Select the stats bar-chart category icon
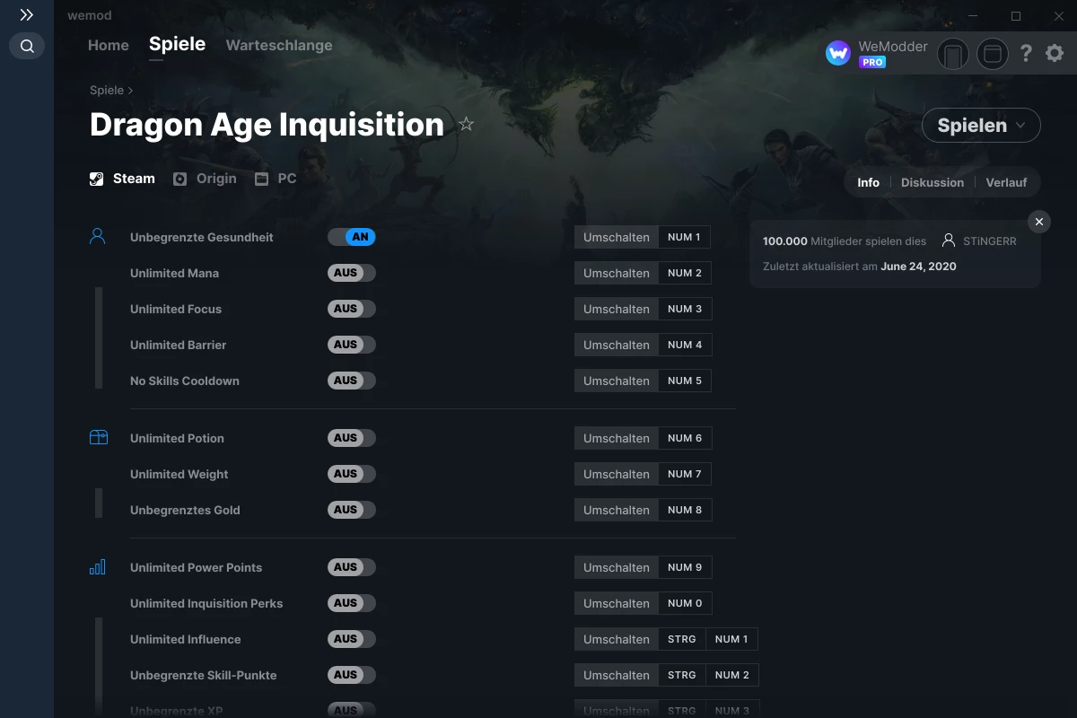 click(99, 566)
